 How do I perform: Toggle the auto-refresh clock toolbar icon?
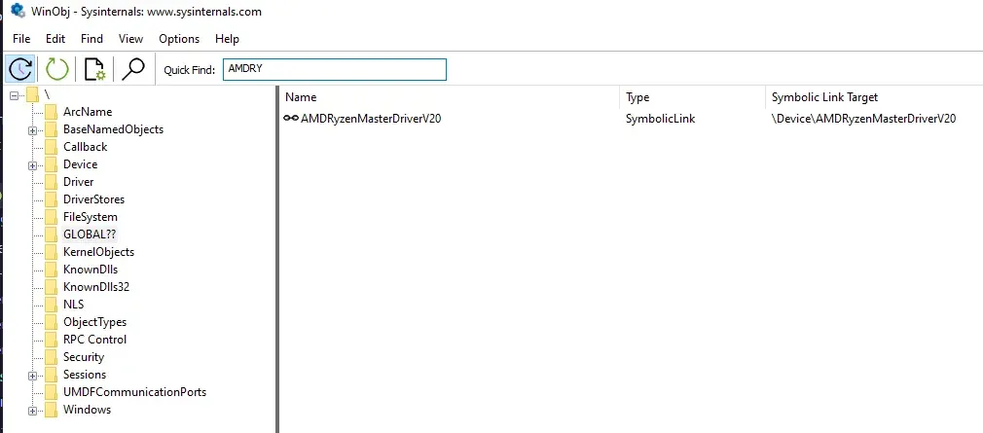[x=20, y=69]
